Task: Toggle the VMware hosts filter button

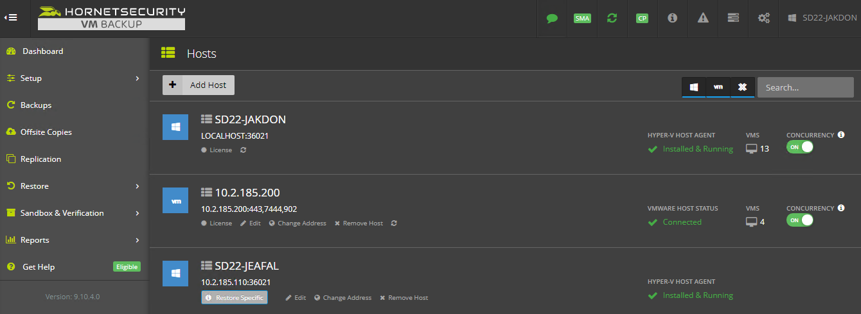Action: pos(718,87)
